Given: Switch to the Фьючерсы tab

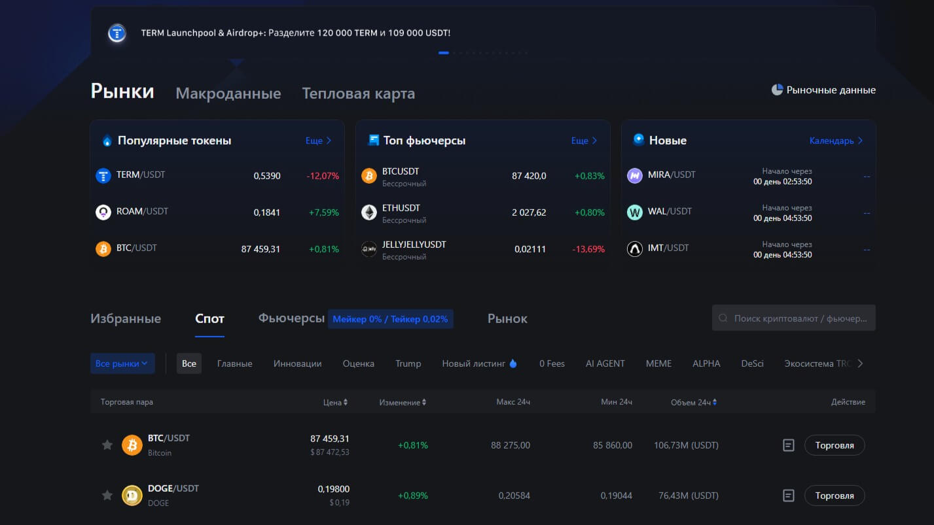Looking at the screenshot, I should pyautogui.click(x=291, y=318).
